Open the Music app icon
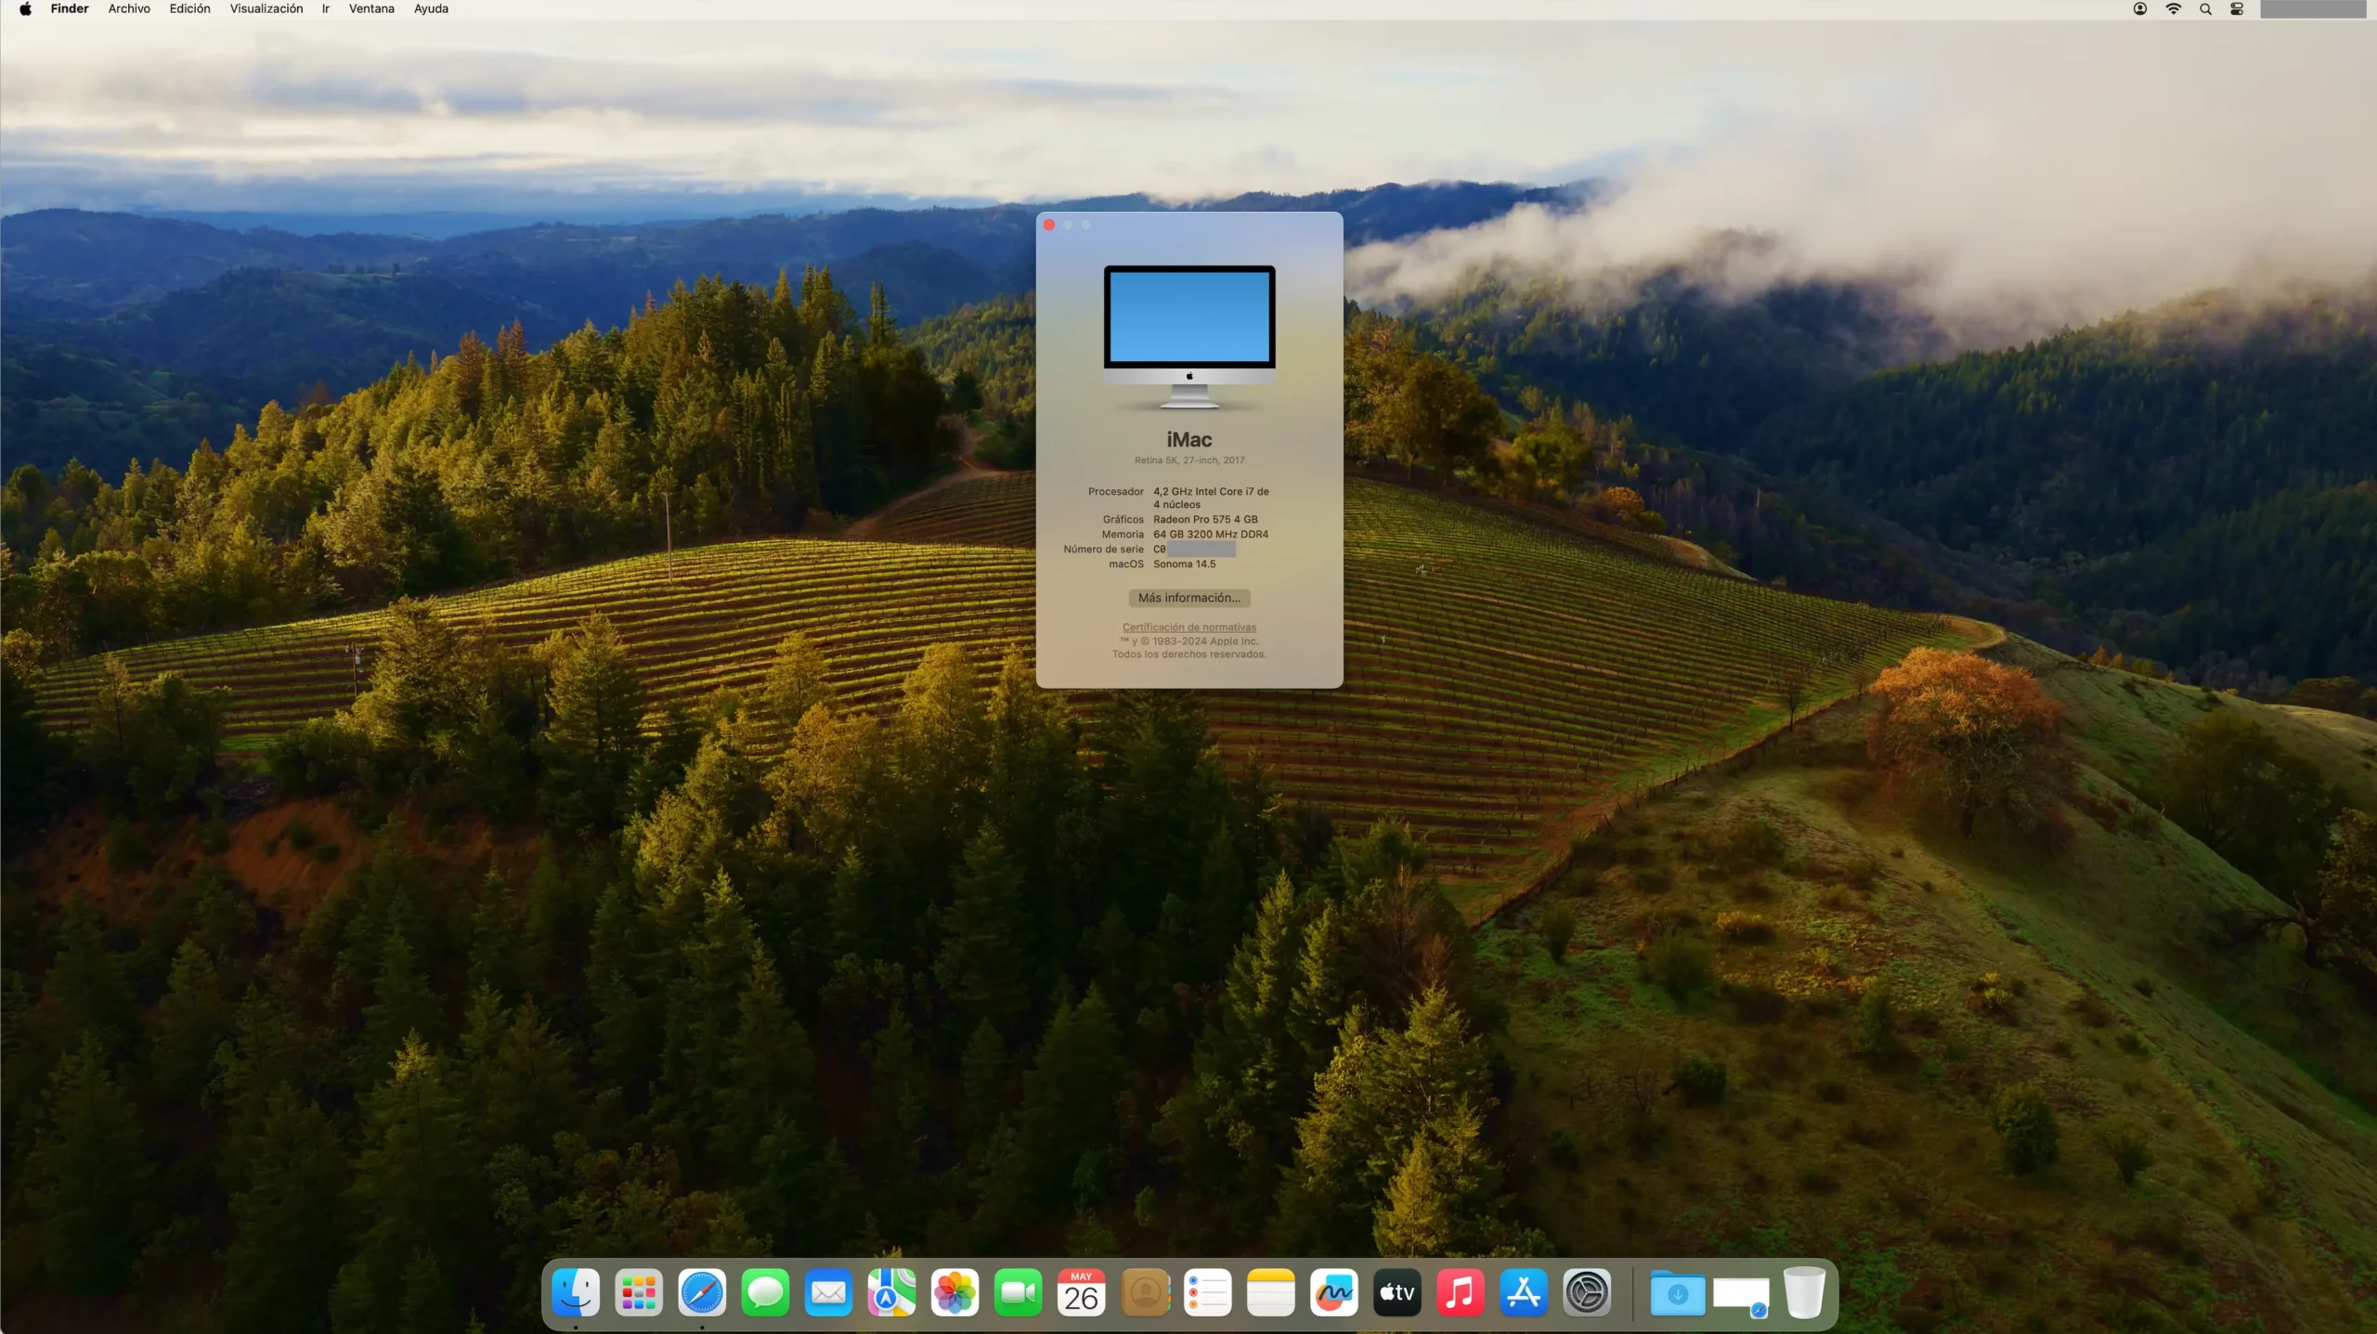The image size is (2377, 1334). 1461,1292
